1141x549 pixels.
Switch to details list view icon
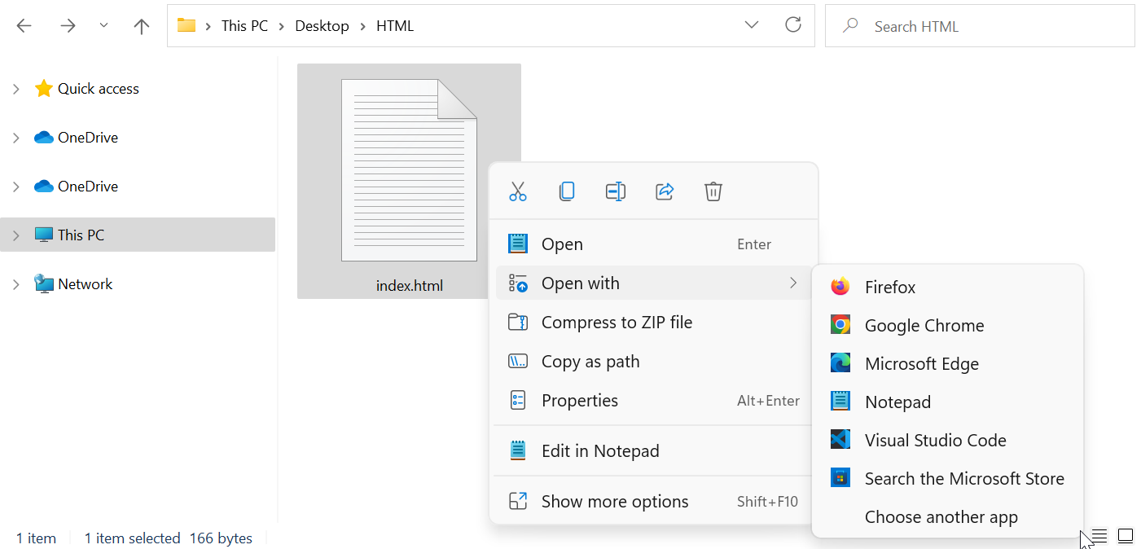coord(1099,536)
